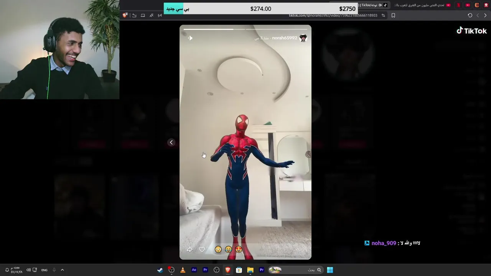Switch to TikTok browser tab
Image resolution: width=491 pixels, height=276 pixels.
point(372,5)
